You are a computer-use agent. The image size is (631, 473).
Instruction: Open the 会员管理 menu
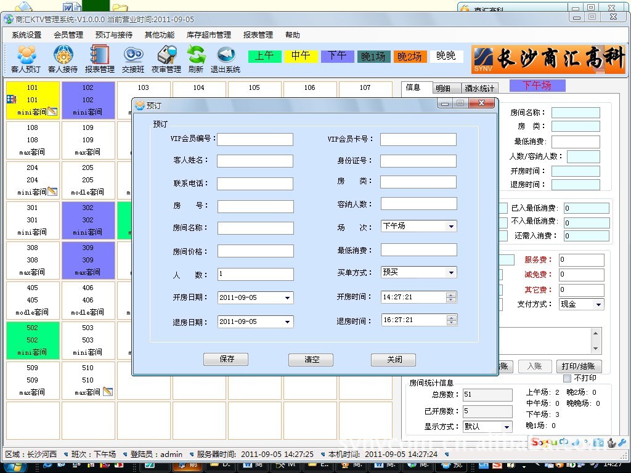(68, 35)
